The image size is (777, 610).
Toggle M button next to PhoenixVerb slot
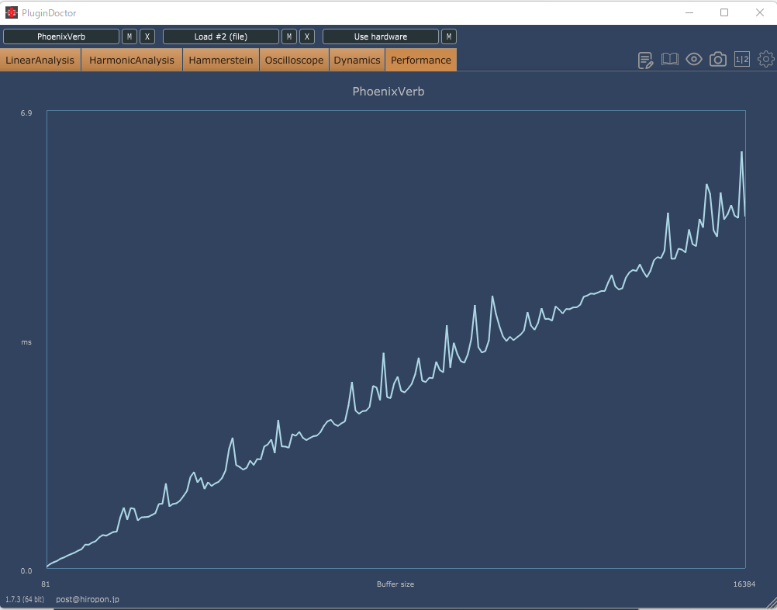pyautogui.click(x=129, y=36)
